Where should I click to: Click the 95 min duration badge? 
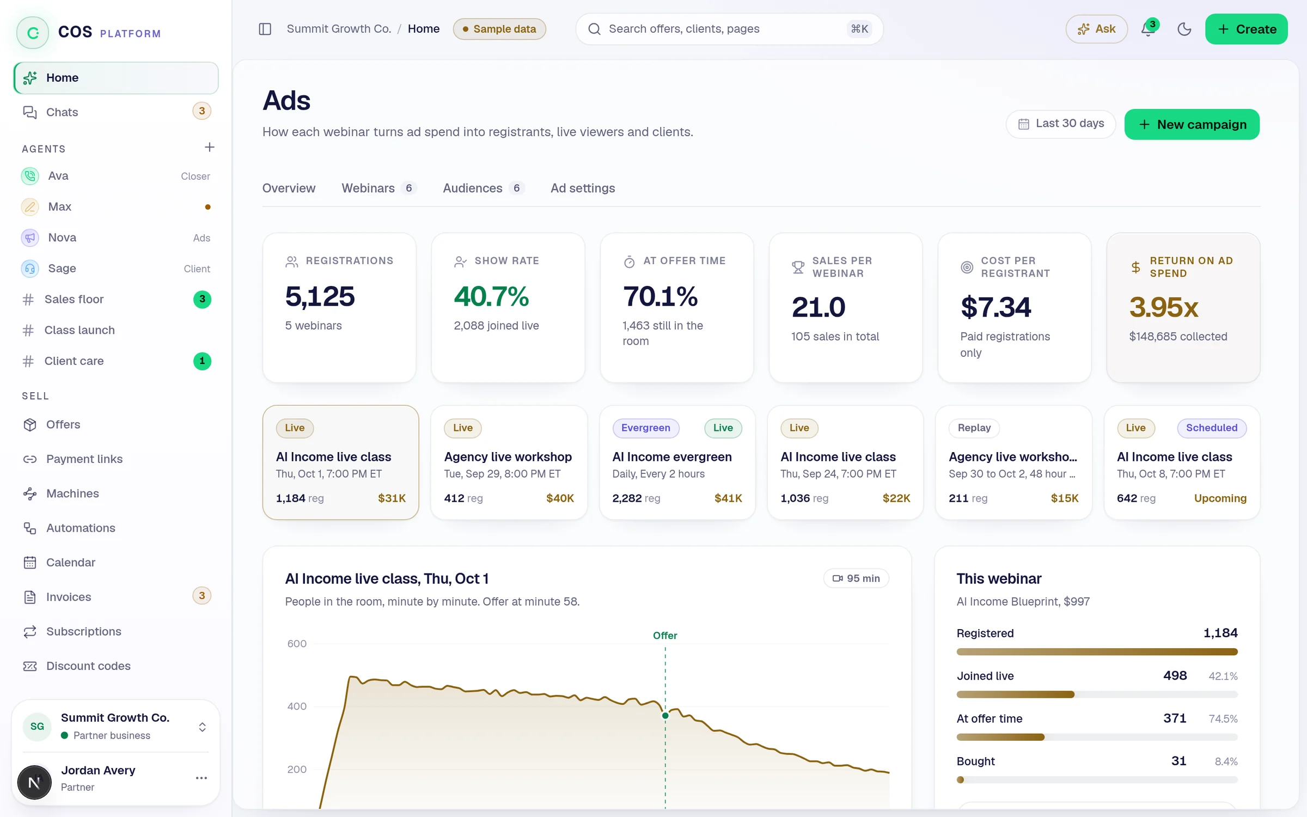coord(856,578)
